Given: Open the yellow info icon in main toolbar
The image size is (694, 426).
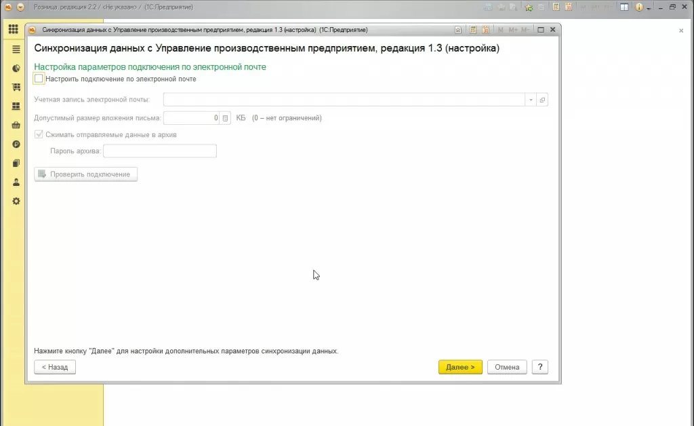Looking at the screenshot, I should [638, 7].
